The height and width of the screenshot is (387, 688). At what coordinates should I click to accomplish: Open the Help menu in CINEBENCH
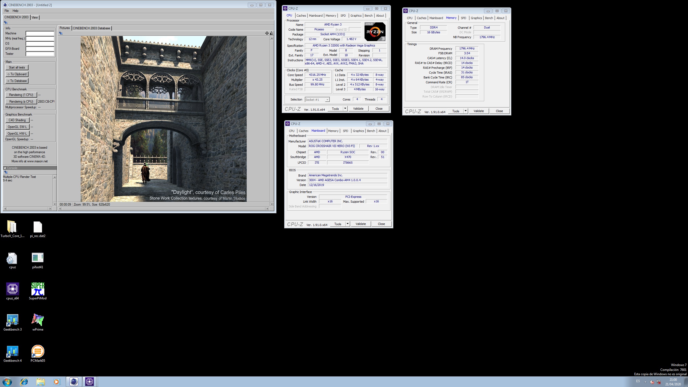[x=16, y=11]
